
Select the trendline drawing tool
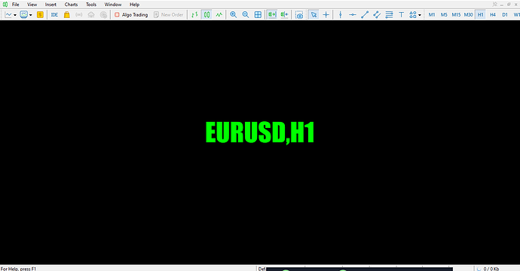coord(365,14)
